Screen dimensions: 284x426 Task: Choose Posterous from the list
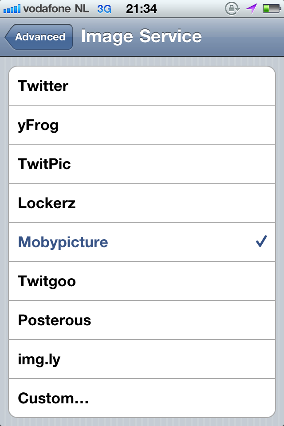142,320
